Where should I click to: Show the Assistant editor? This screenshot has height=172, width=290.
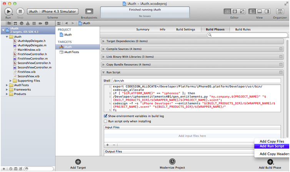click(235, 12)
